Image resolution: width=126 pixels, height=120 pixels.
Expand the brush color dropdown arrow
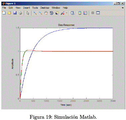[x=67, y=13]
